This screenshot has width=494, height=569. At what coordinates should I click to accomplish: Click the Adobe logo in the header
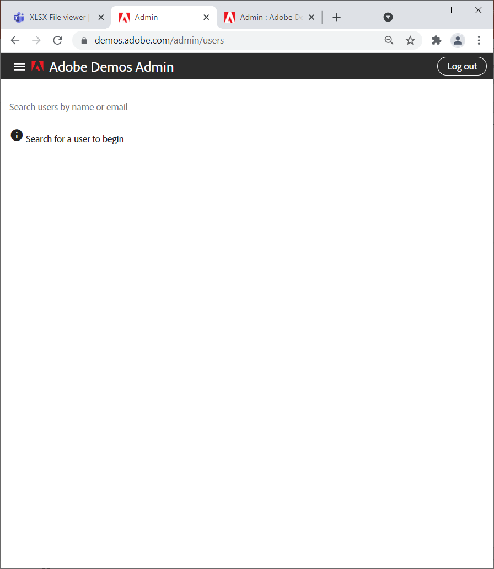tap(37, 66)
